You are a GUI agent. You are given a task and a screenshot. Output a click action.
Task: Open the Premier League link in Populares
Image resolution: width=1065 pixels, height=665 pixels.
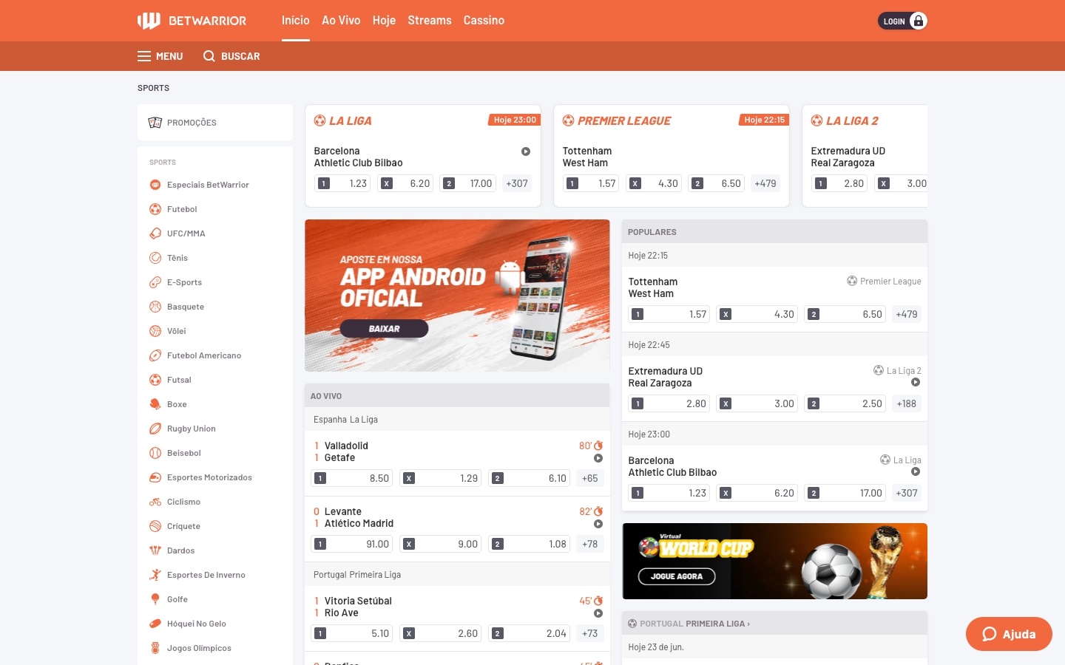884,282
